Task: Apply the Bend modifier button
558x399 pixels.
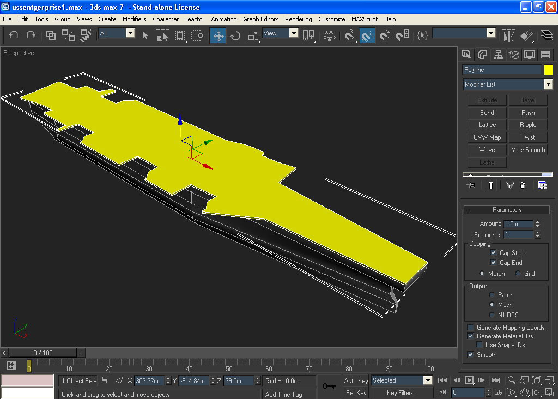Action: [487, 113]
